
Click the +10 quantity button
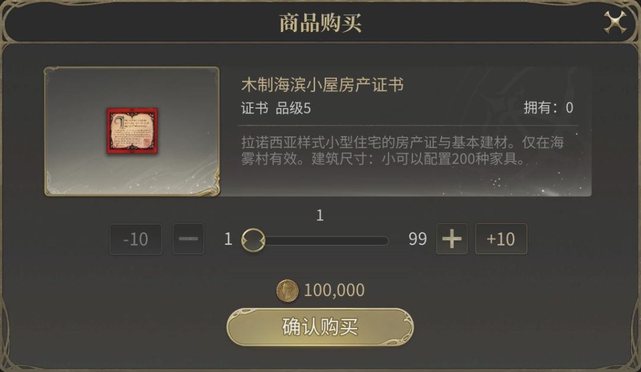502,238
